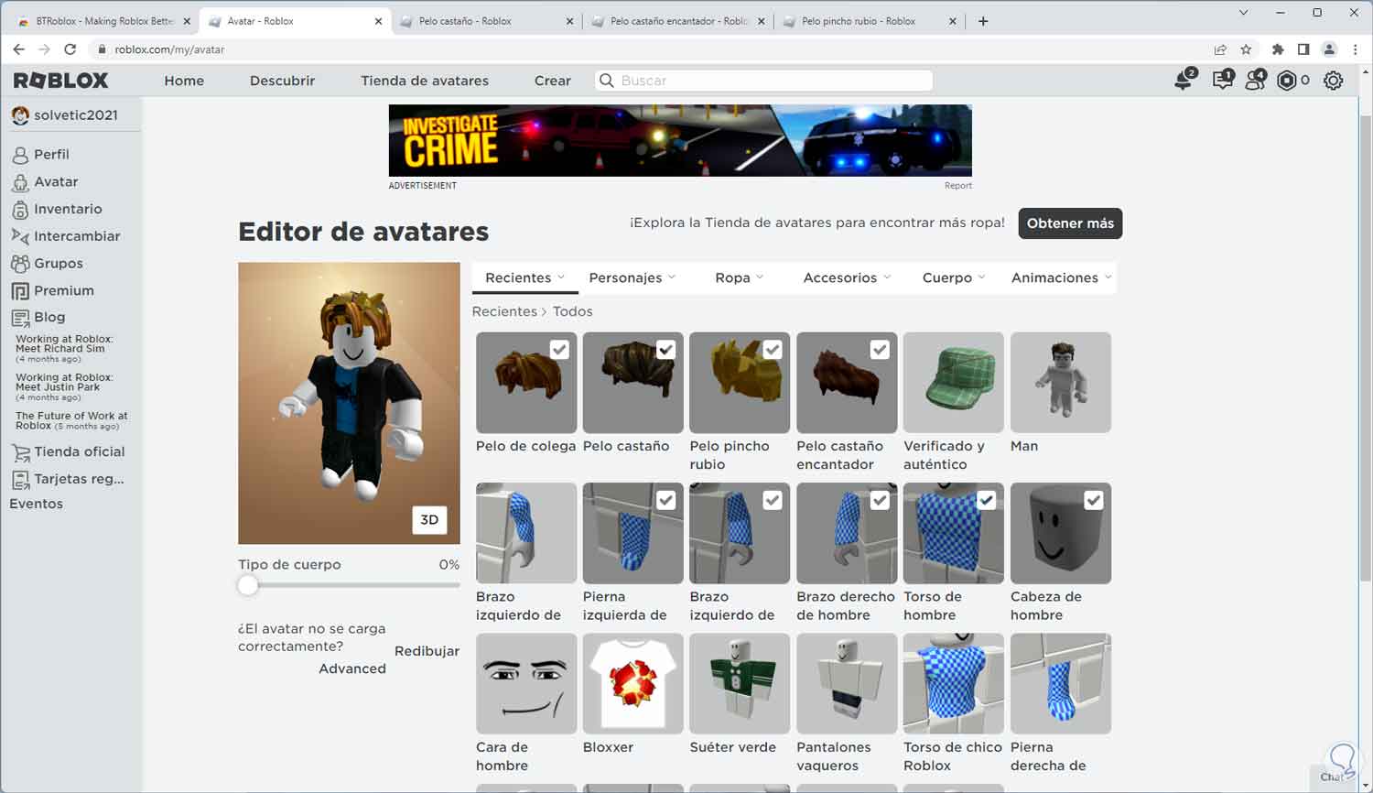Open the Advanced avatar options link

pos(352,668)
